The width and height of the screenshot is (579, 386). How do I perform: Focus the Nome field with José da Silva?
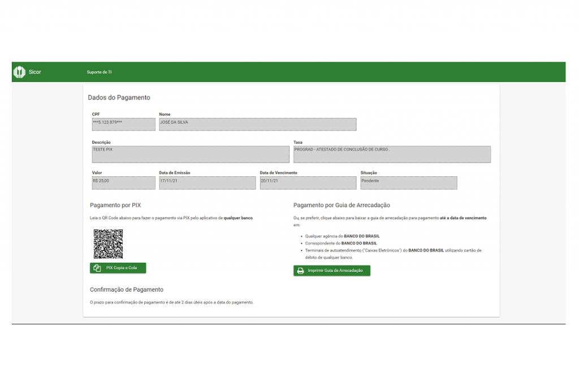tap(257, 124)
